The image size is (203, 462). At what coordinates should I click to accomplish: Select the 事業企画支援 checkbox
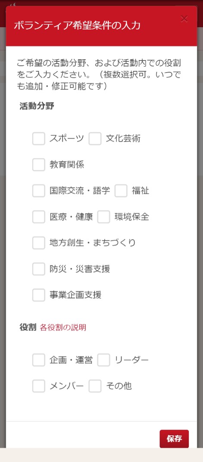point(39,295)
